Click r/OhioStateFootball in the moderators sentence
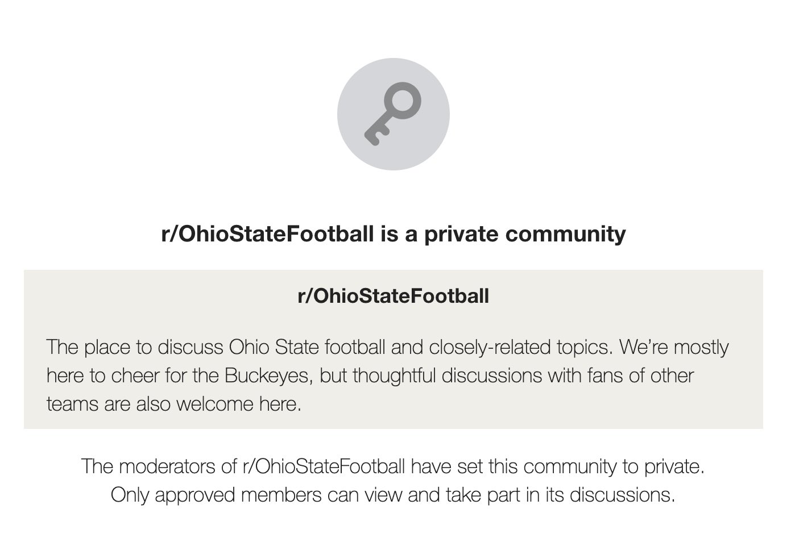Screen dimensions: 795x534 tap(324, 466)
